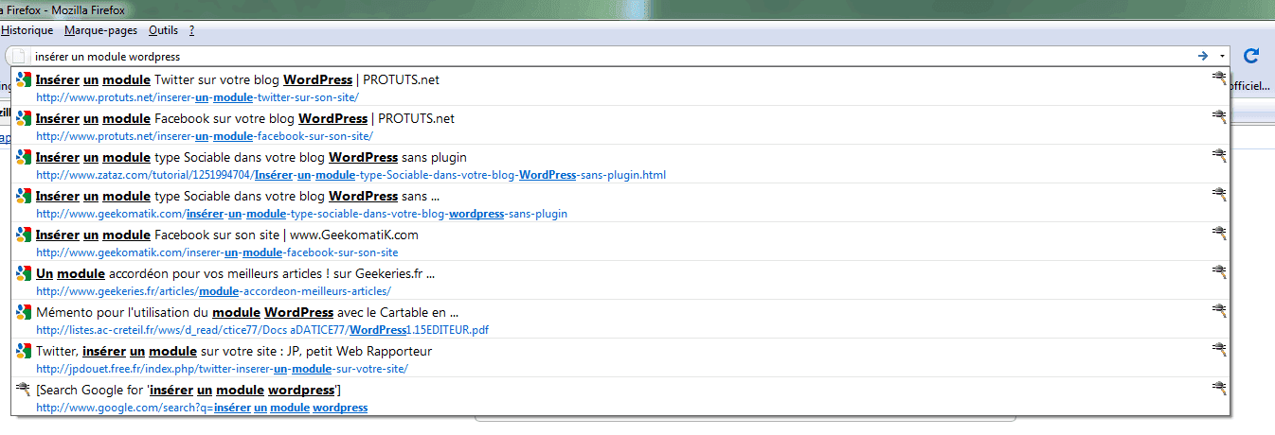Click the search tag icon at the right of the 'Search Google for' row

(x=1219, y=389)
